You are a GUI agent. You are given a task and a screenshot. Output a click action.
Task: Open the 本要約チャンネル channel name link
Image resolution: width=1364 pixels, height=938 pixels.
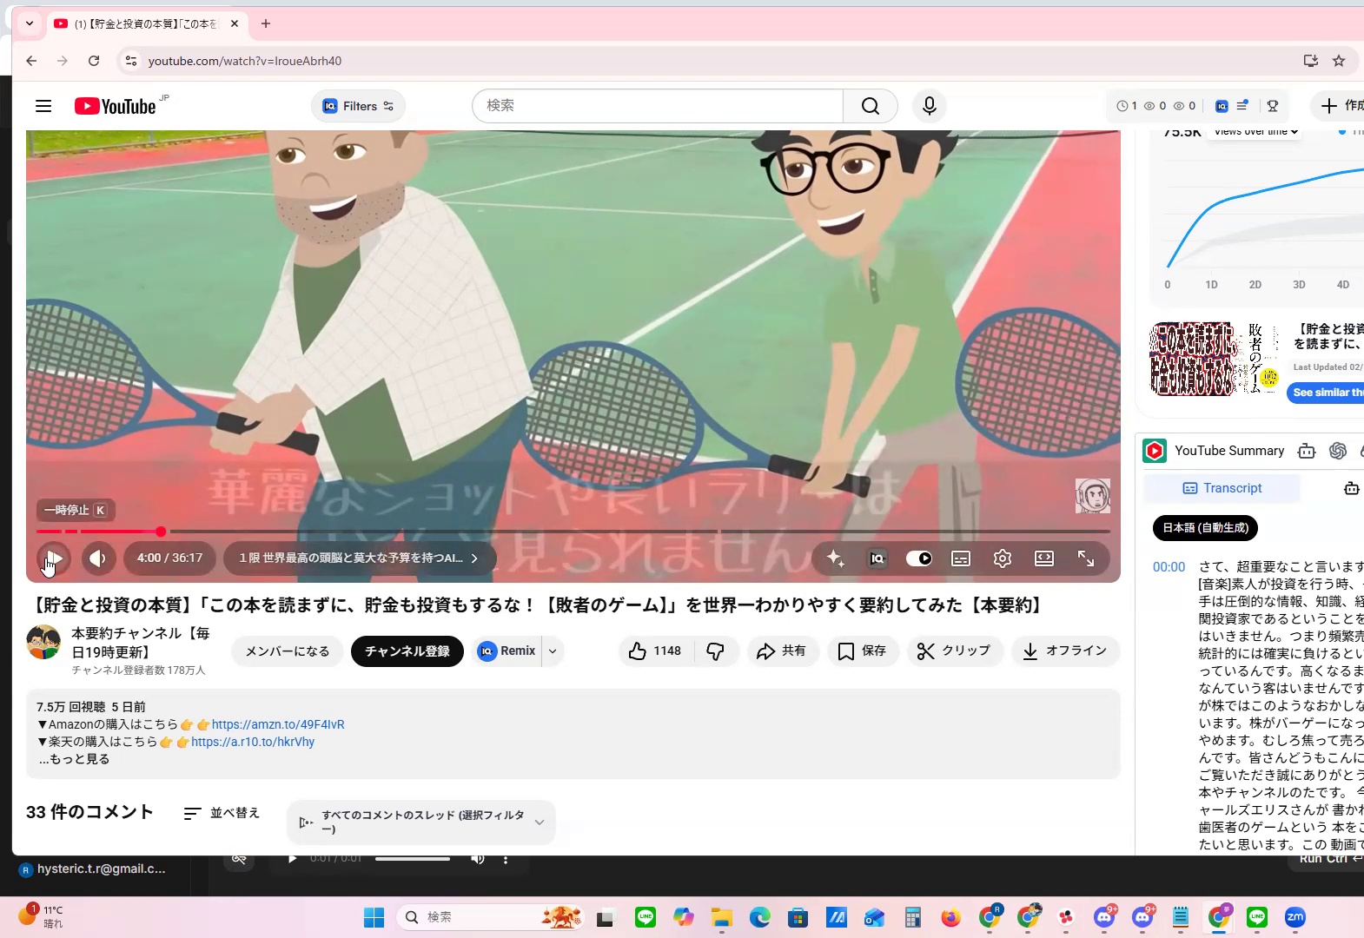click(141, 643)
